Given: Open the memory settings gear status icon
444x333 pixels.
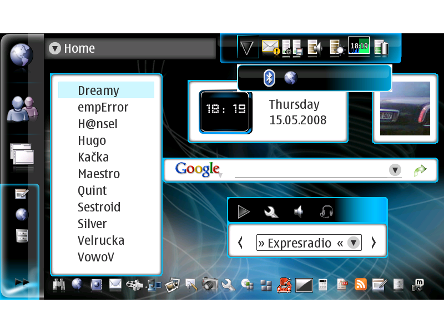Looking at the screenshot, I should 286,47.
